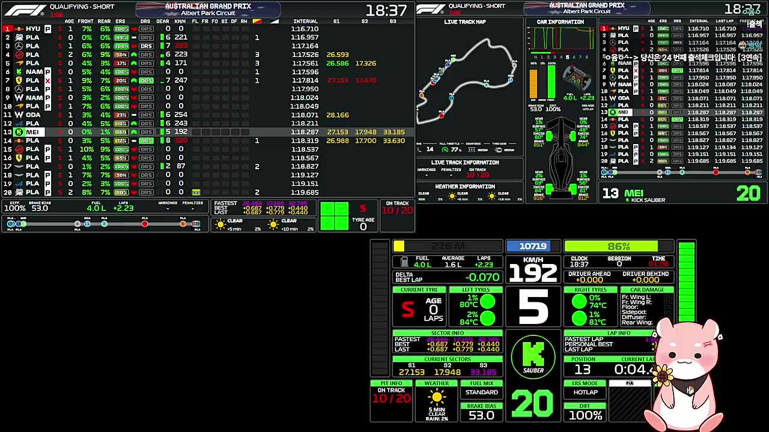The height and width of the screenshot is (432, 769).
Task: Select the Fuel Mix STANDARD box
Action: click(481, 392)
